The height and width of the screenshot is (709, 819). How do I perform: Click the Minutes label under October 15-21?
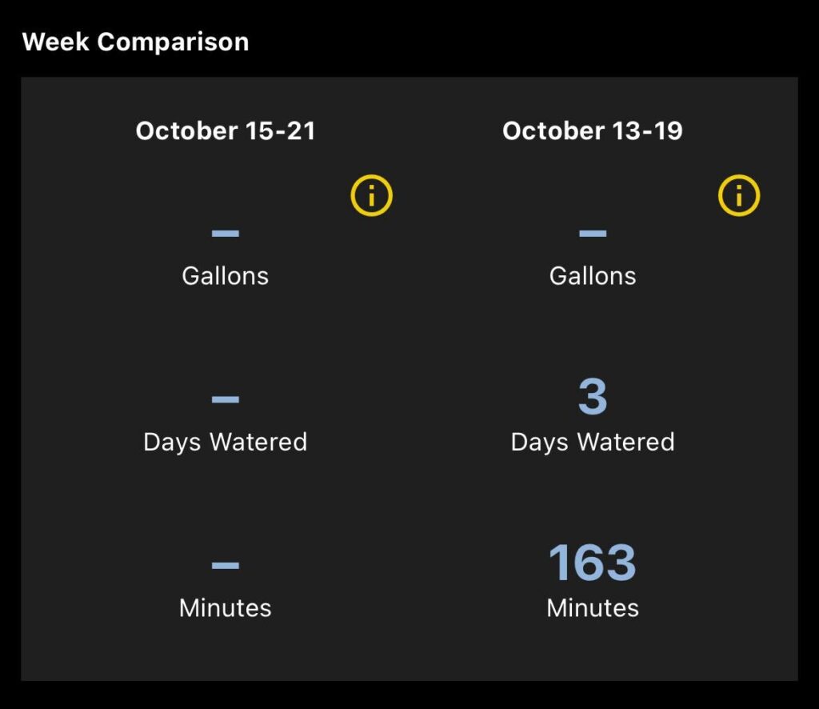click(226, 608)
